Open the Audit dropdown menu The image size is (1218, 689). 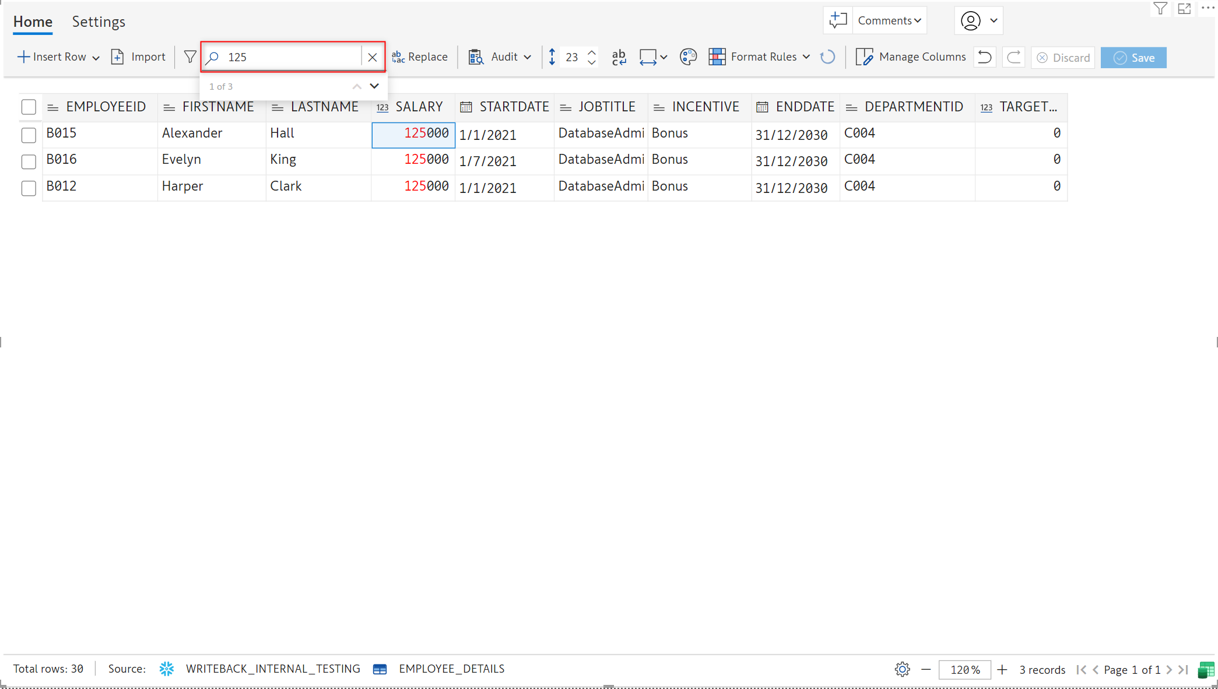[527, 57]
